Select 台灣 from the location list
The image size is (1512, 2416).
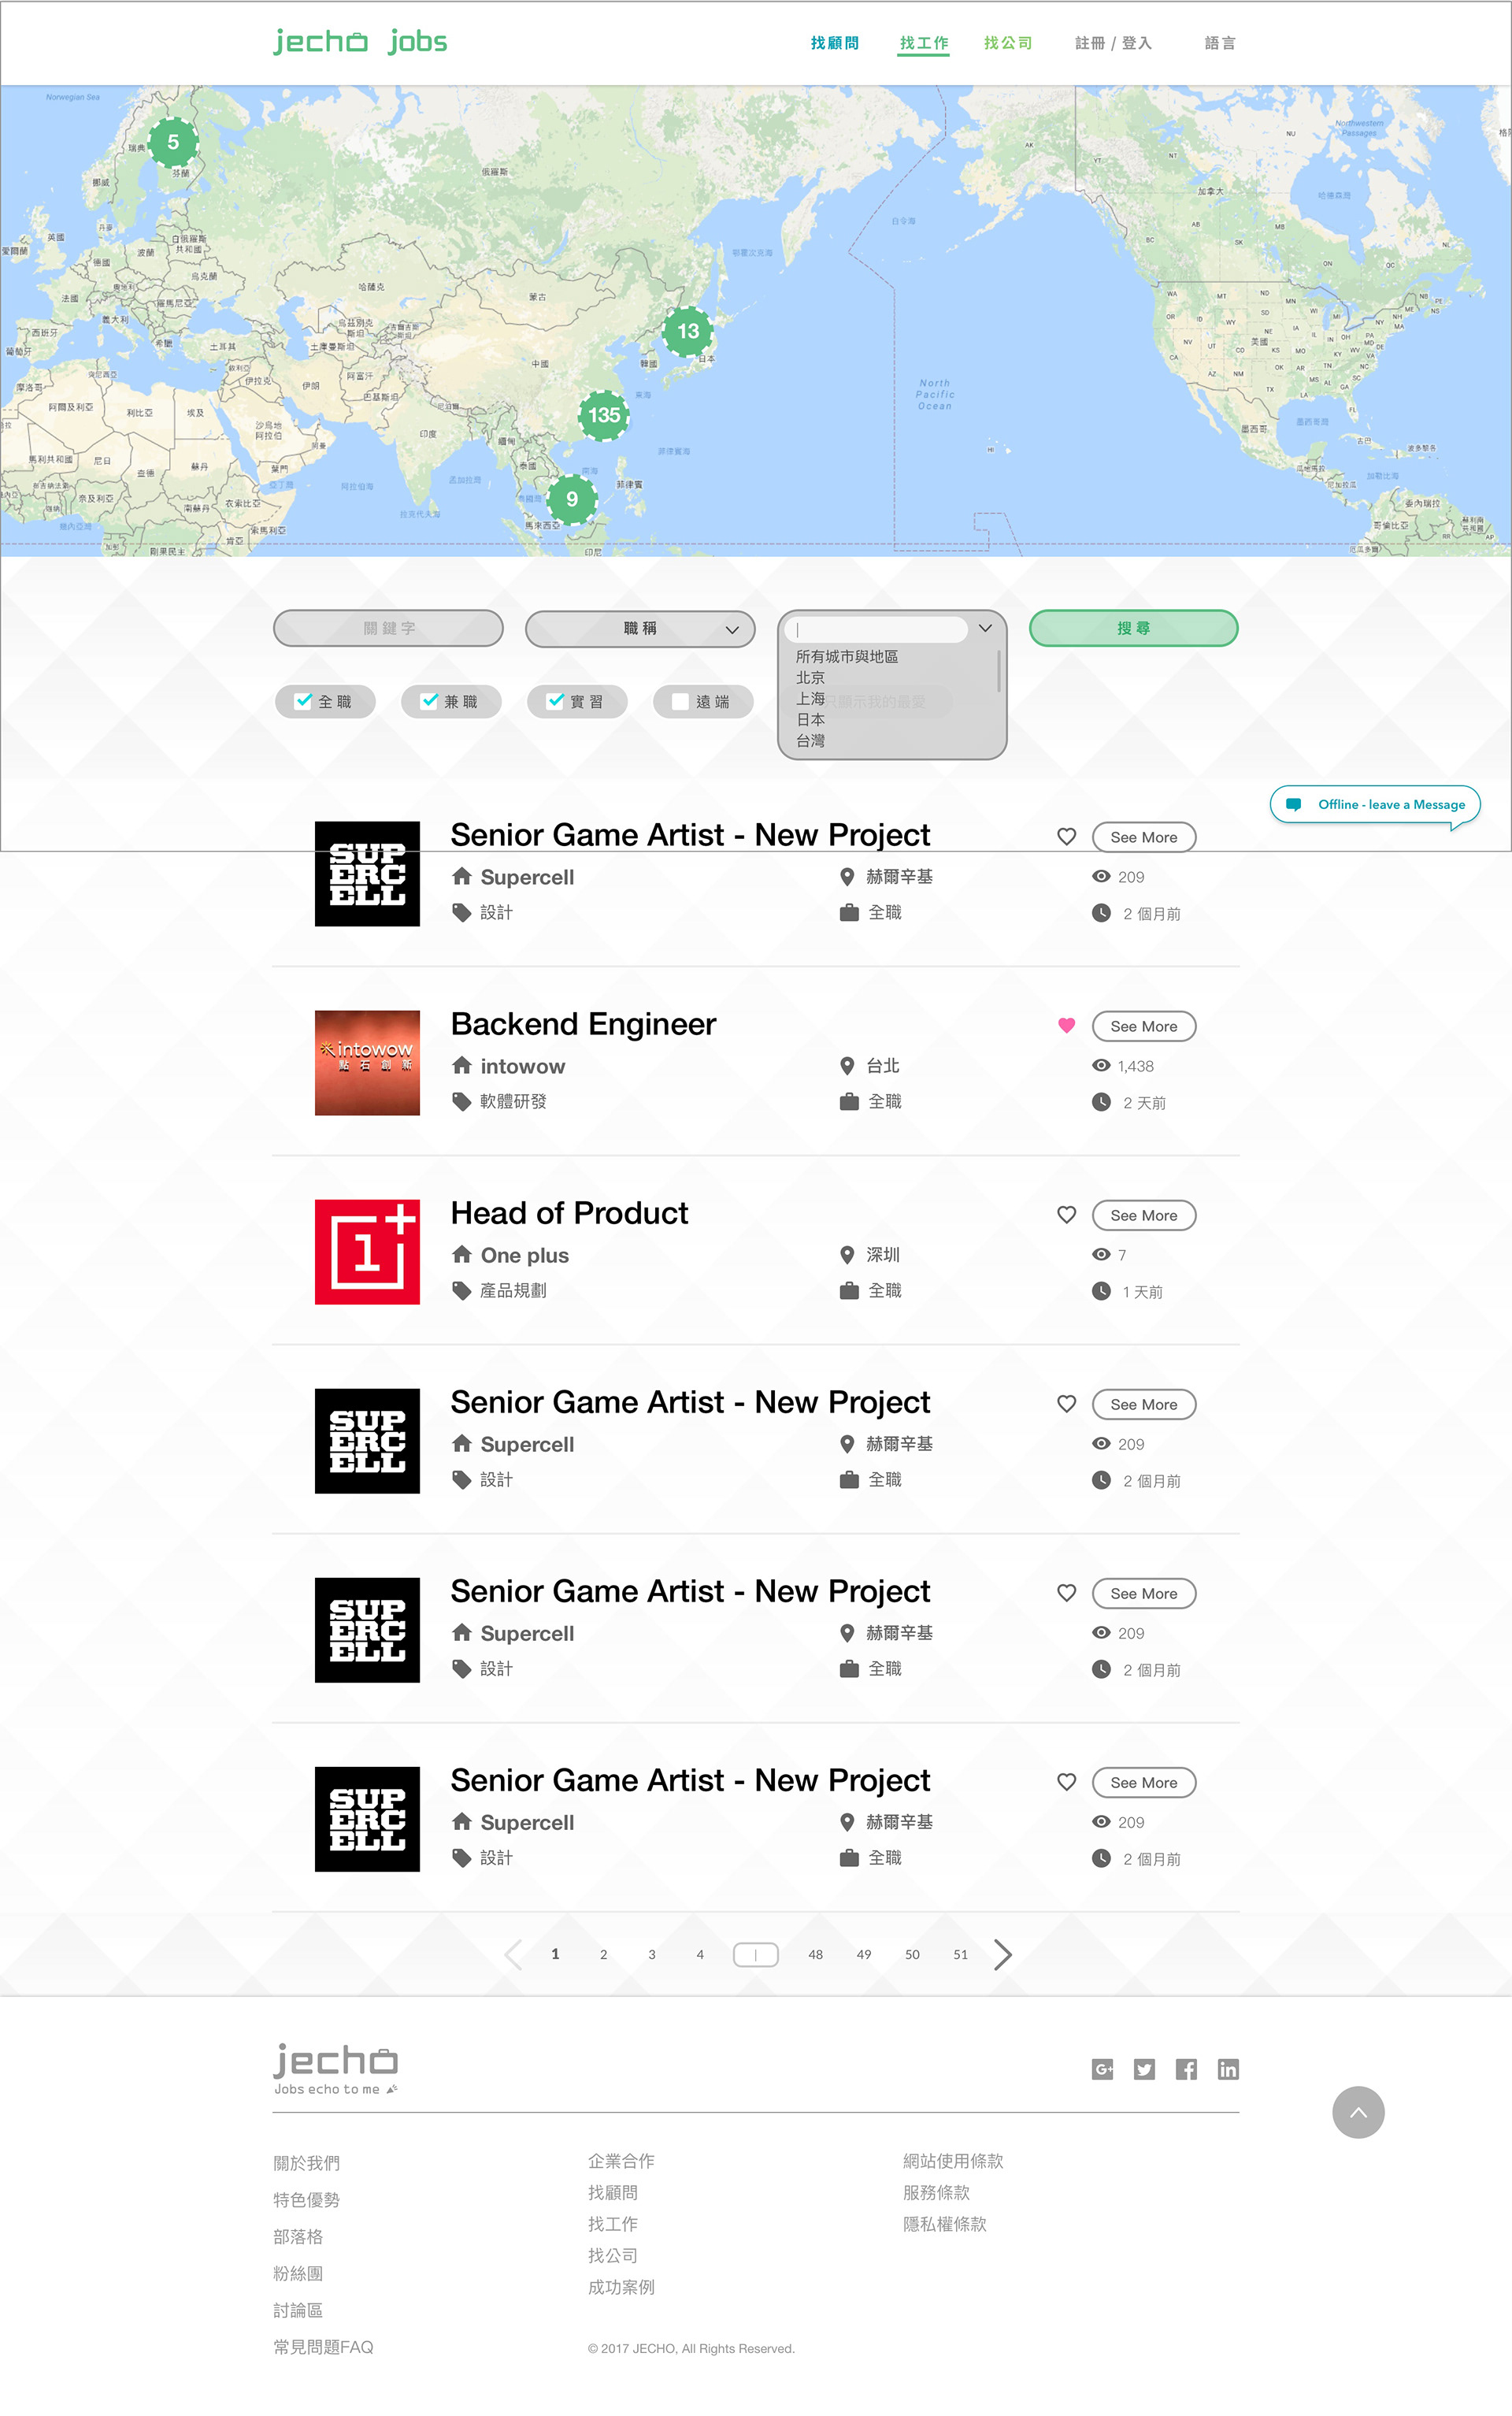point(811,741)
